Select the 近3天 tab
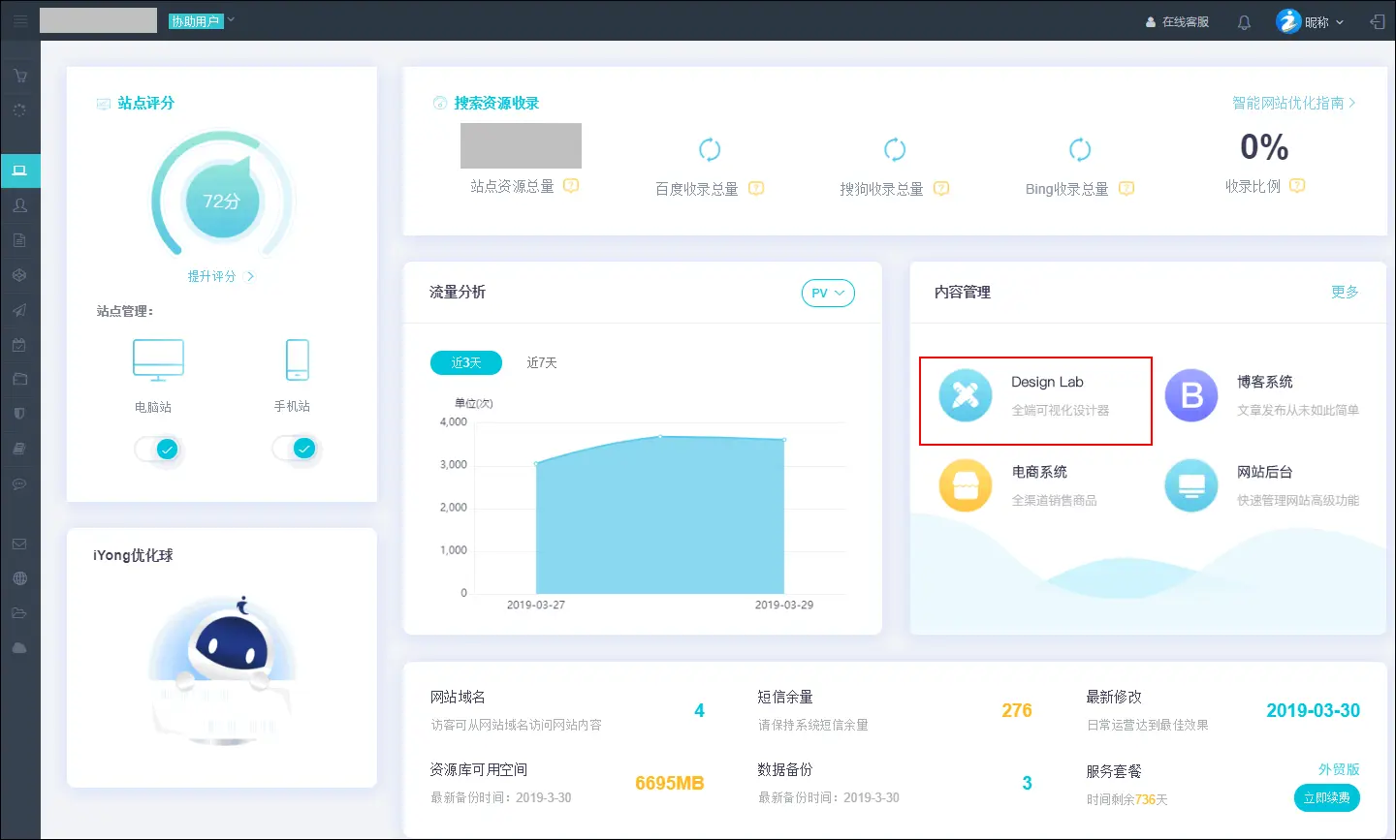The width and height of the screenshot is (1396, 840). click(466, 362)
